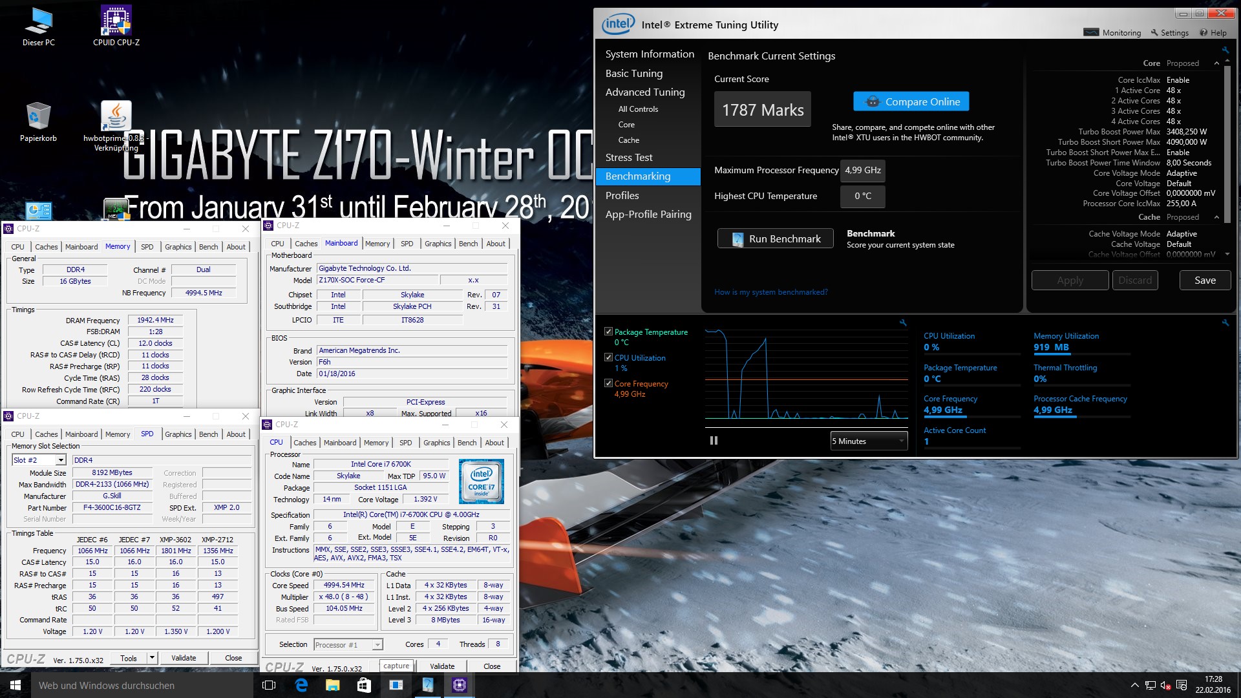Click the graph timeline bar above pause

tap(806, 427)
